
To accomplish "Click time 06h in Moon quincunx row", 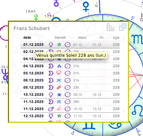I will click(76, 102).
